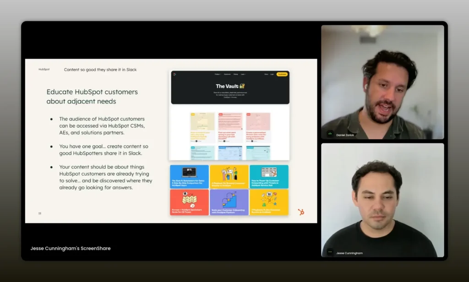Click the Arrows logo in the webpage header

click(x=175, y=74)
